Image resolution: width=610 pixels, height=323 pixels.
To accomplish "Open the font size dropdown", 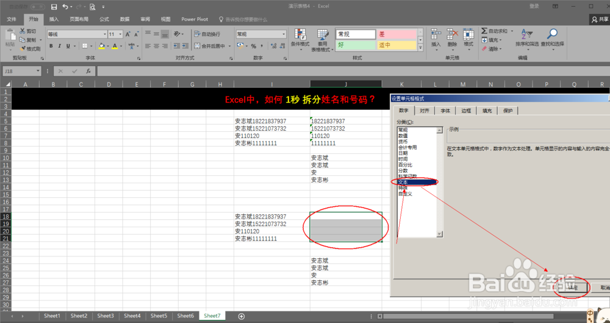I will [121, 34].
